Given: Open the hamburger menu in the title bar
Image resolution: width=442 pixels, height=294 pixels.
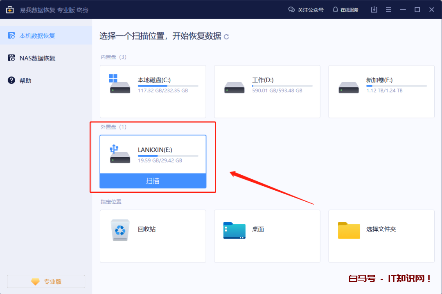Looking at the screenshot, I should point(388,9).
